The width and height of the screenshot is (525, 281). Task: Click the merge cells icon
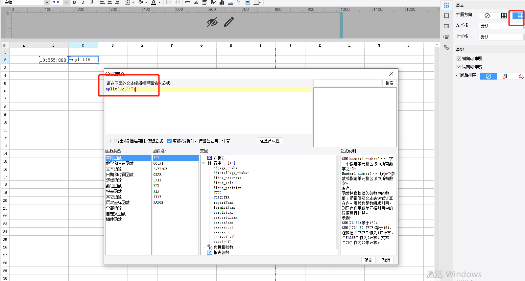point(169,2)
